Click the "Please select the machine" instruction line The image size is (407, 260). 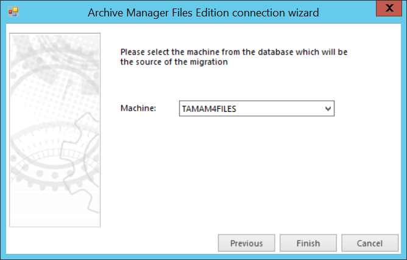(x=234, y=52)
